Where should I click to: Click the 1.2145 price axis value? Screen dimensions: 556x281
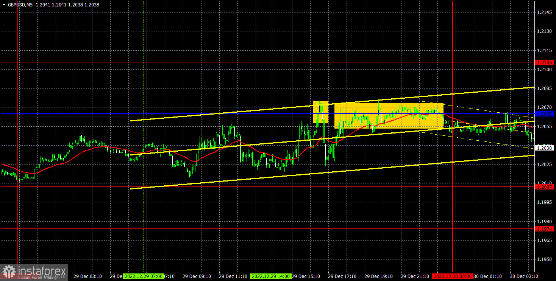tap(544, 12)
